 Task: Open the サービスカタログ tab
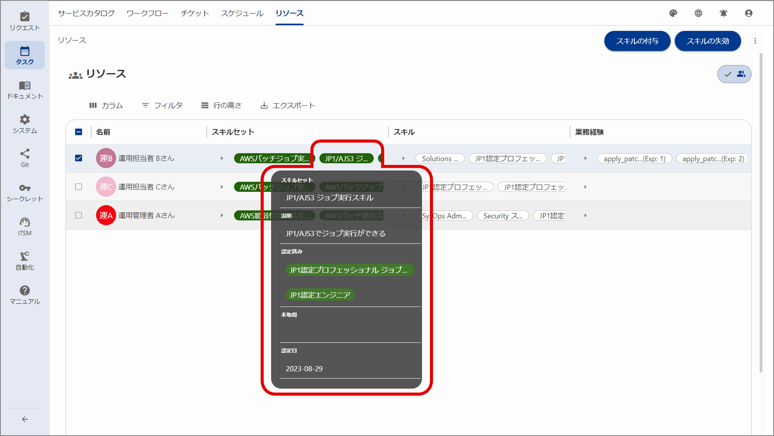click(x=86, y=13)
